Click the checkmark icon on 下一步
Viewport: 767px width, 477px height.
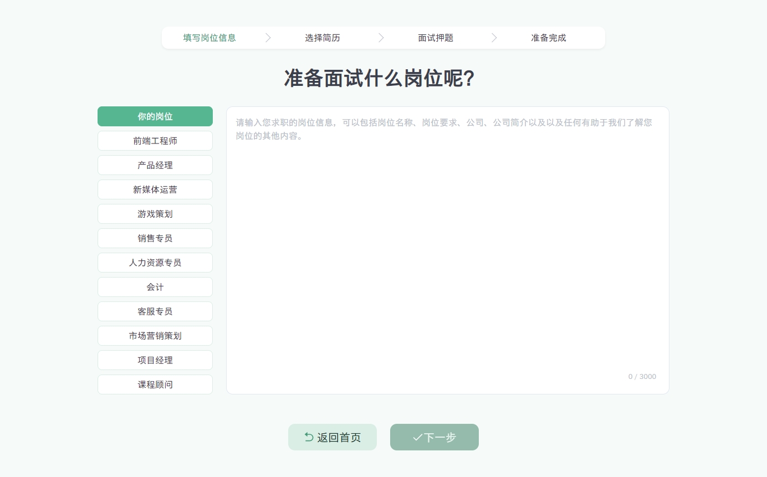point(417,438)
